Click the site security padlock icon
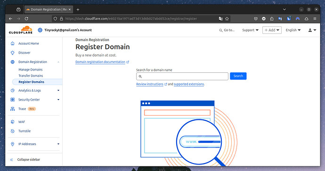Image resolution: width=325 pixels, height=171 pixels. tap(61, 19)
